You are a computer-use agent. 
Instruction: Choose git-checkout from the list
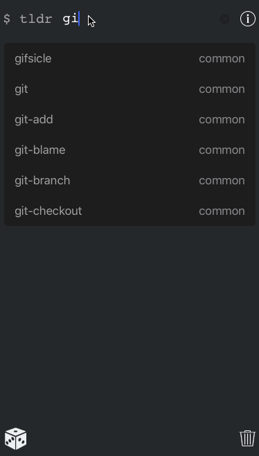(x=129, y=211)
